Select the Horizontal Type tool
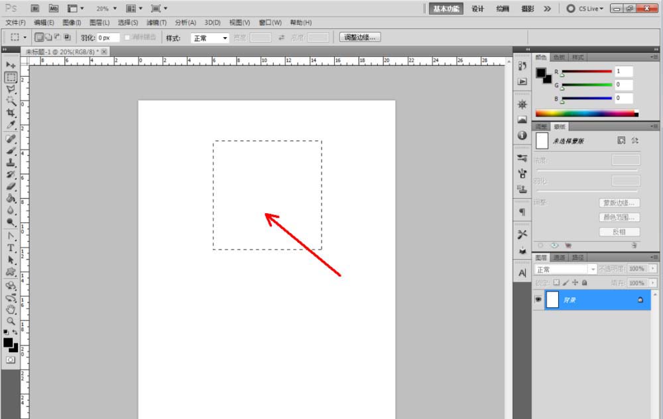The image size is (663, 419). (11, 248)
